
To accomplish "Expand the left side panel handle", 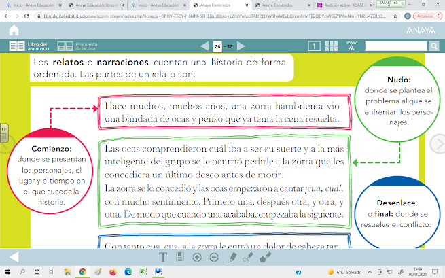I will (4, 133).
